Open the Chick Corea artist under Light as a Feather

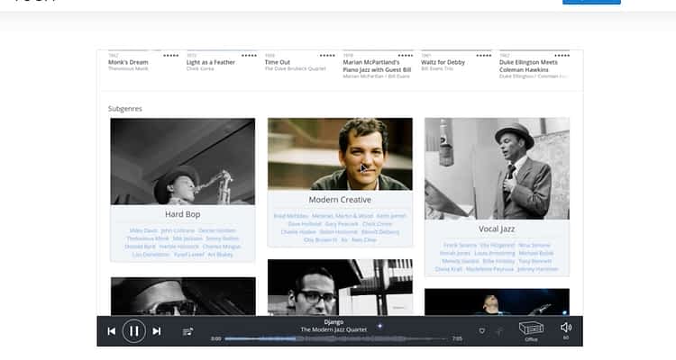click(x=200, y=69)
